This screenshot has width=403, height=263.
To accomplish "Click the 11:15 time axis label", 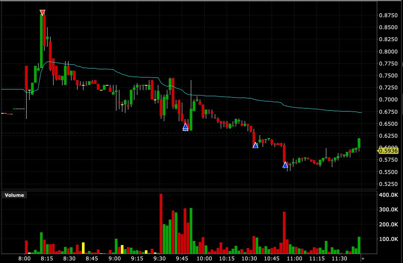I will click(x=317, y=259).
